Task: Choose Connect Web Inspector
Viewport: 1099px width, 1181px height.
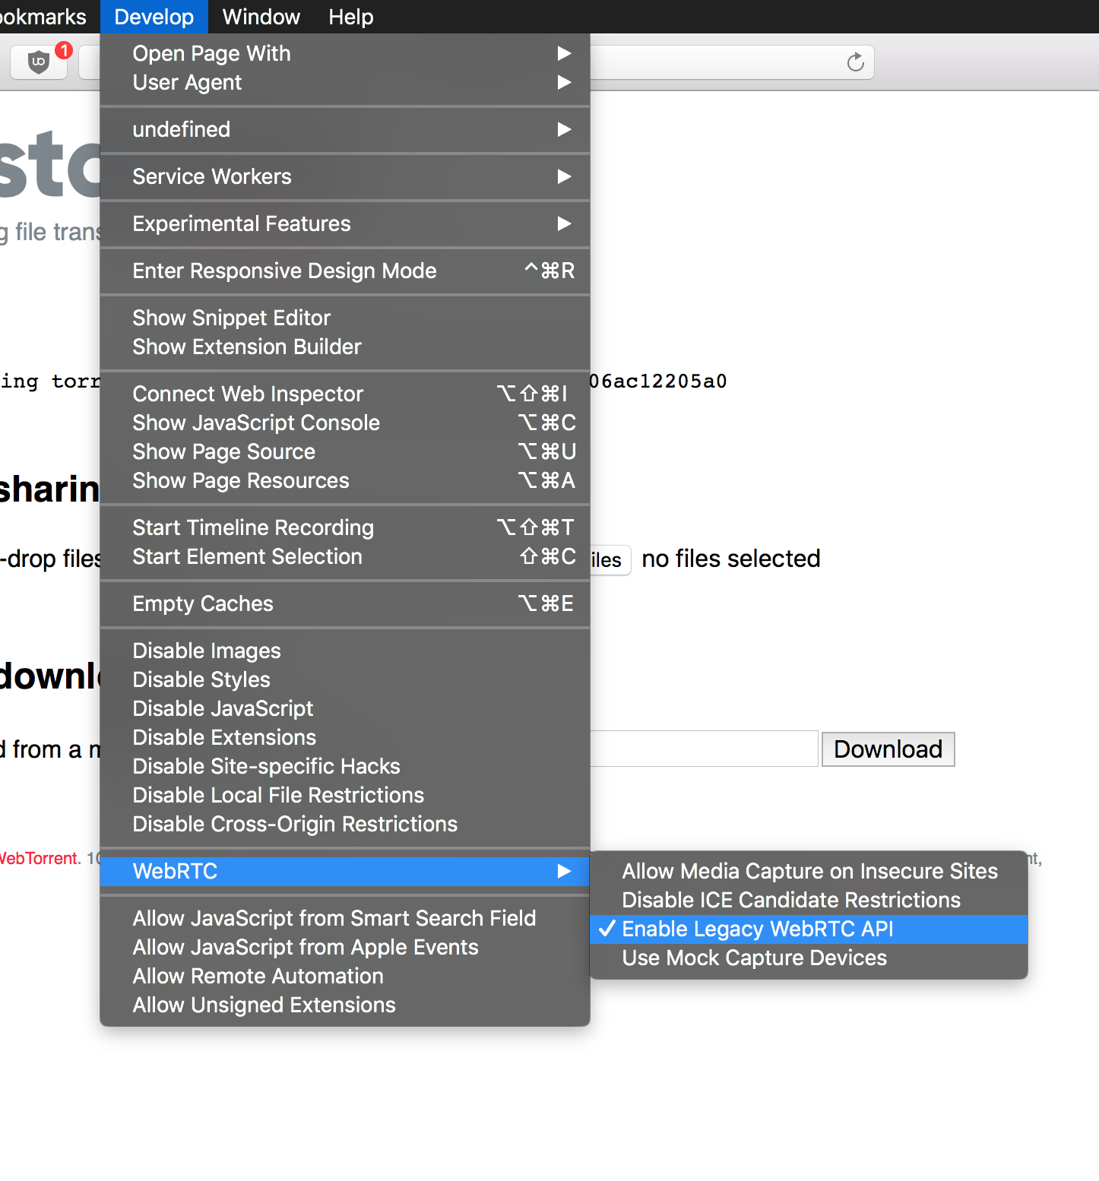Action: (345, 394)
